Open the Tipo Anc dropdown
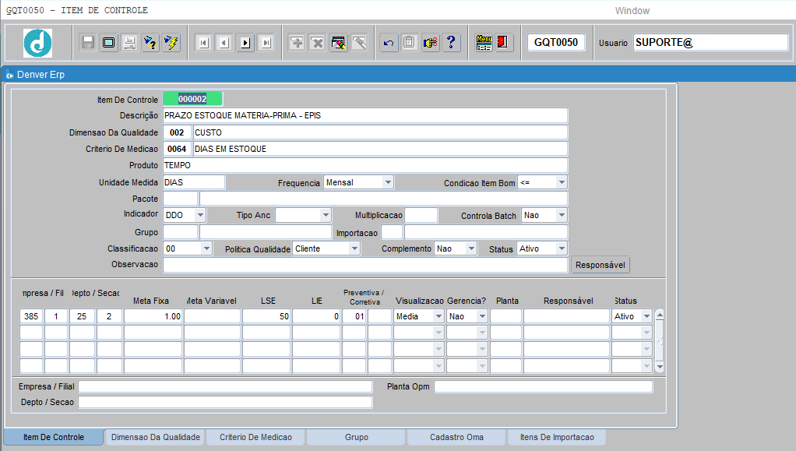796x451 pixels. pyautogui.click(x=326, y=215)
